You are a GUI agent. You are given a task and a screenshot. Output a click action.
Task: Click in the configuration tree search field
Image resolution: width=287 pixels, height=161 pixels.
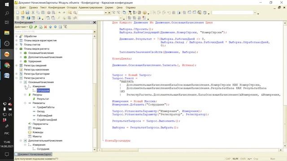(x=54, y=32)
